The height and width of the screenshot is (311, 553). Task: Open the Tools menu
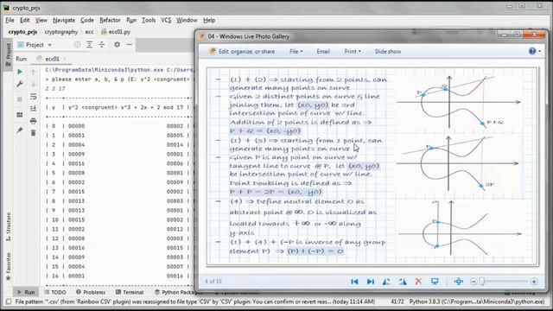(x=149, y=20)
